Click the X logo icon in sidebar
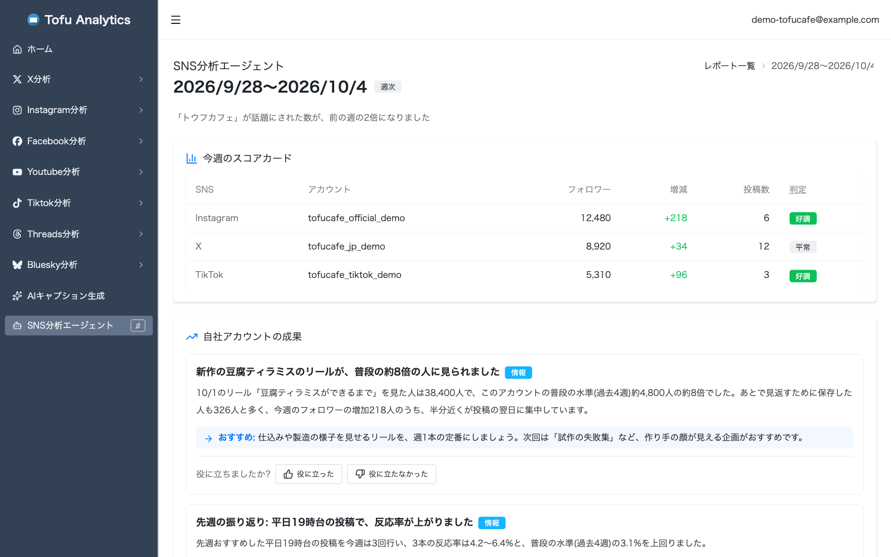The width and height of the screenshot is (891, 557). [x=17, y=79]
